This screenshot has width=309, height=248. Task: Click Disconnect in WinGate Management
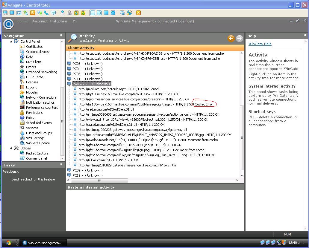40,21
